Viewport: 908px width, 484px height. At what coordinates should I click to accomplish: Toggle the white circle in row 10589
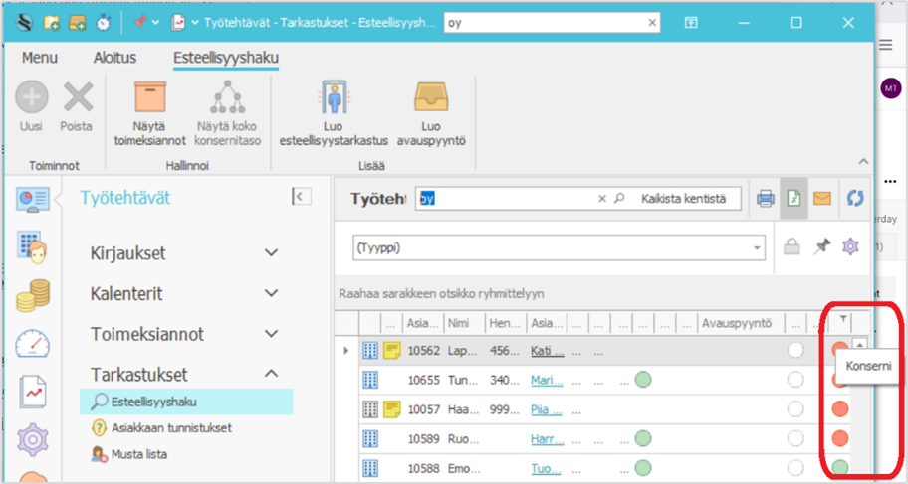795,437
